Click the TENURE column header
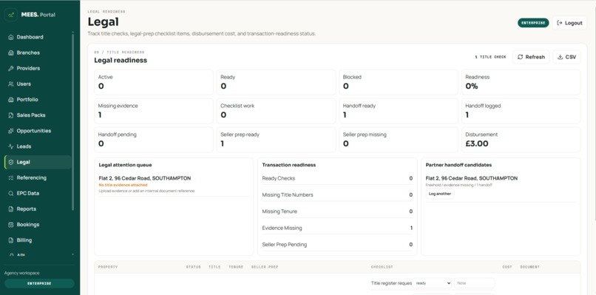596x295 pixels. [x=236, y=267]
